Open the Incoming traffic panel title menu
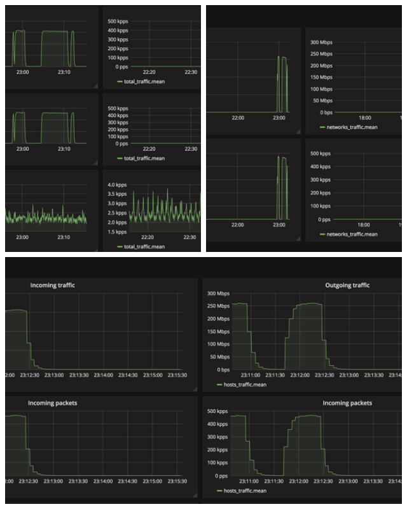 pos(52,286)
